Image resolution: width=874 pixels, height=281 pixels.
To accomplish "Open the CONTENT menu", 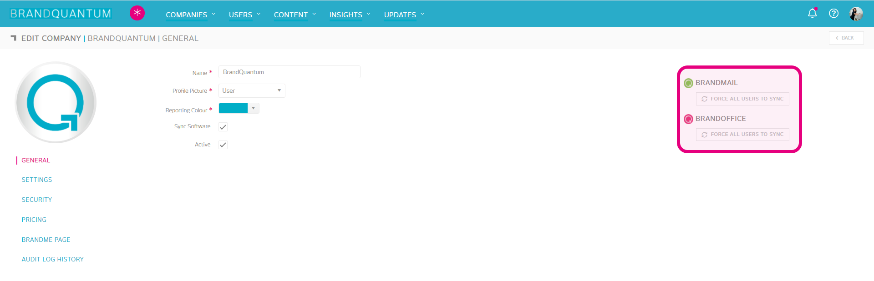I will [x=291, y=15].
